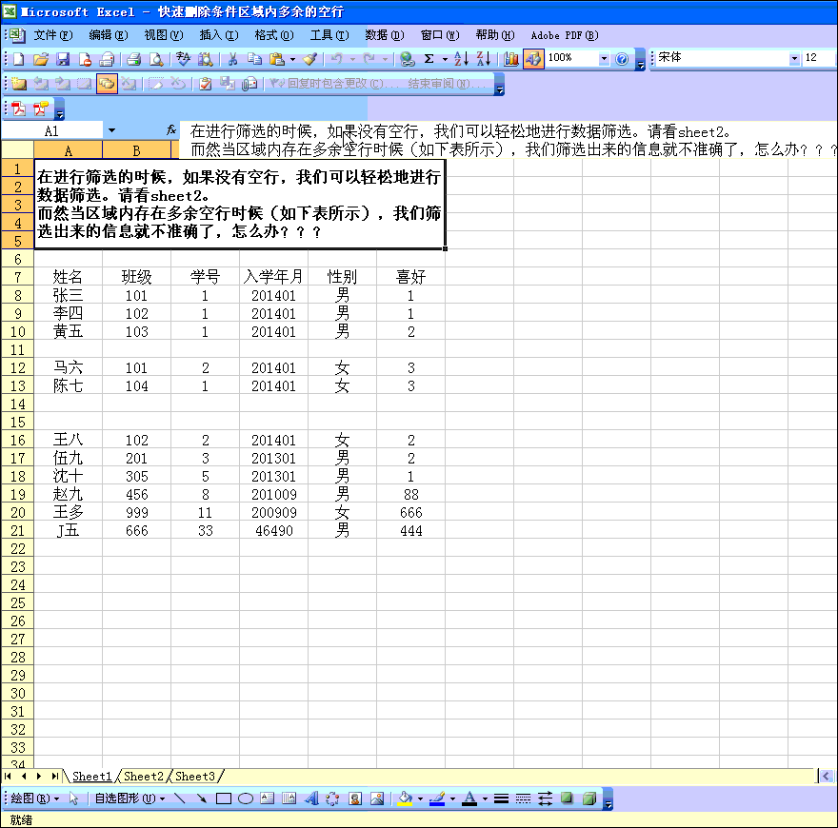Open the Chart Wizard icon

pyautogui.click(x=511, y=59)
